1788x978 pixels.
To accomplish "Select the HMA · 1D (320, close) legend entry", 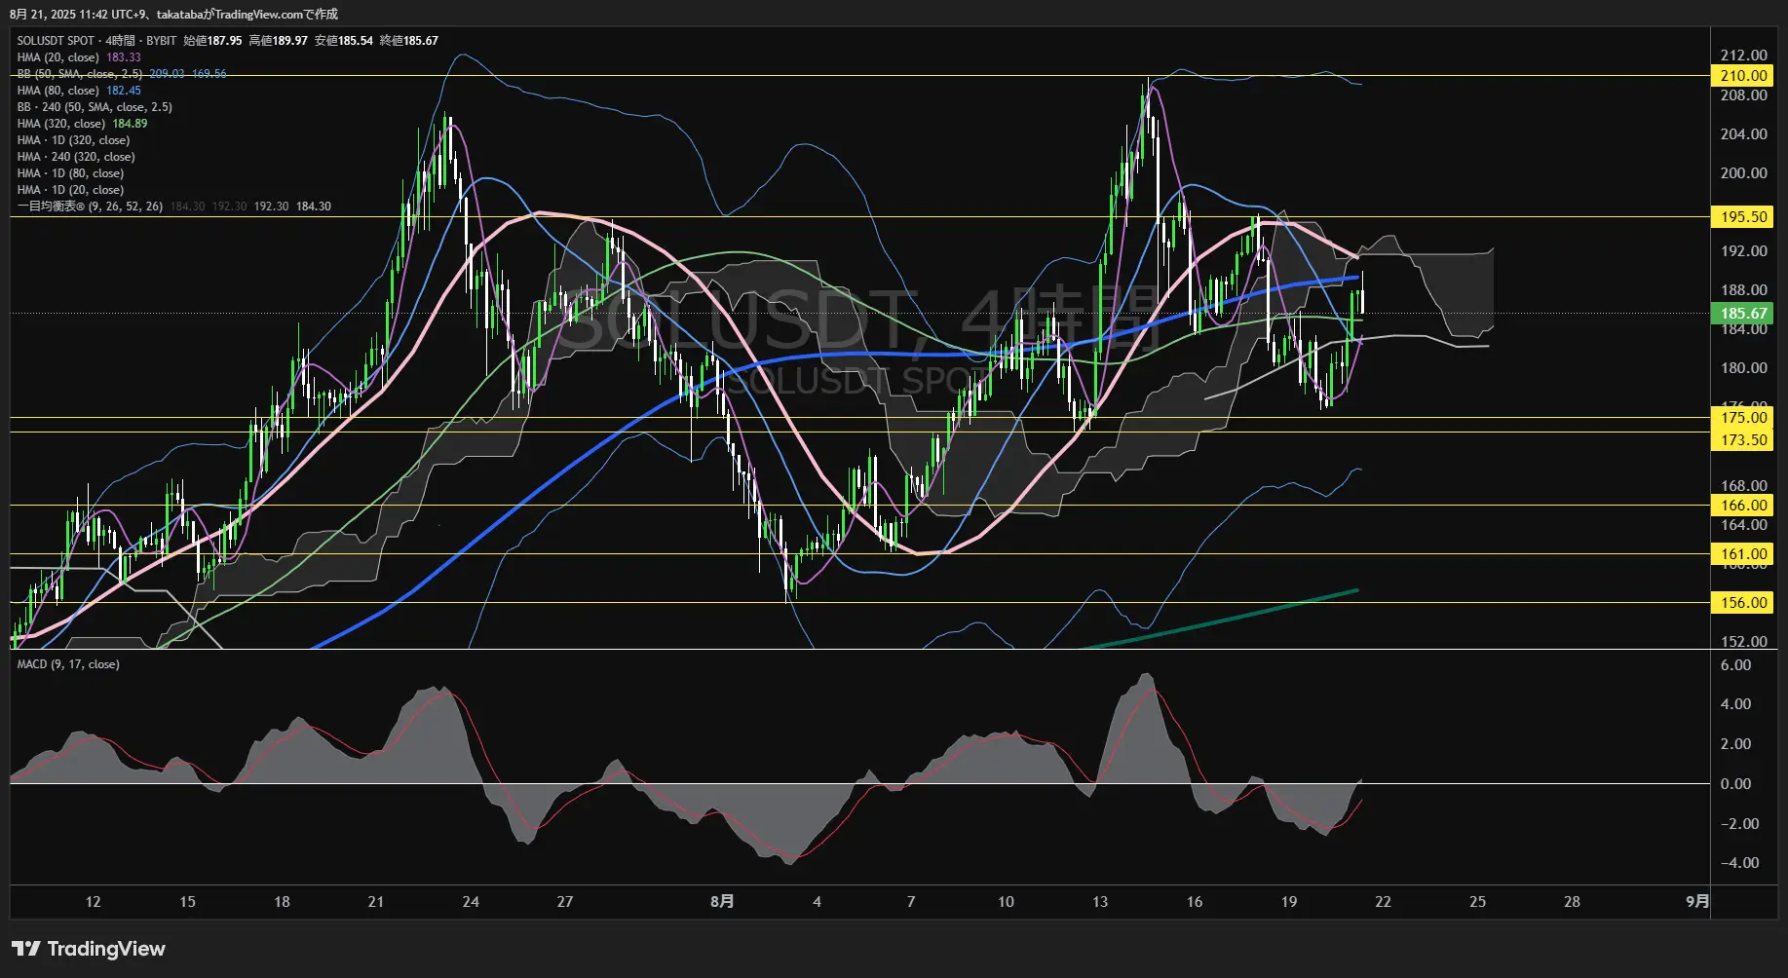I will pos(73,140).
